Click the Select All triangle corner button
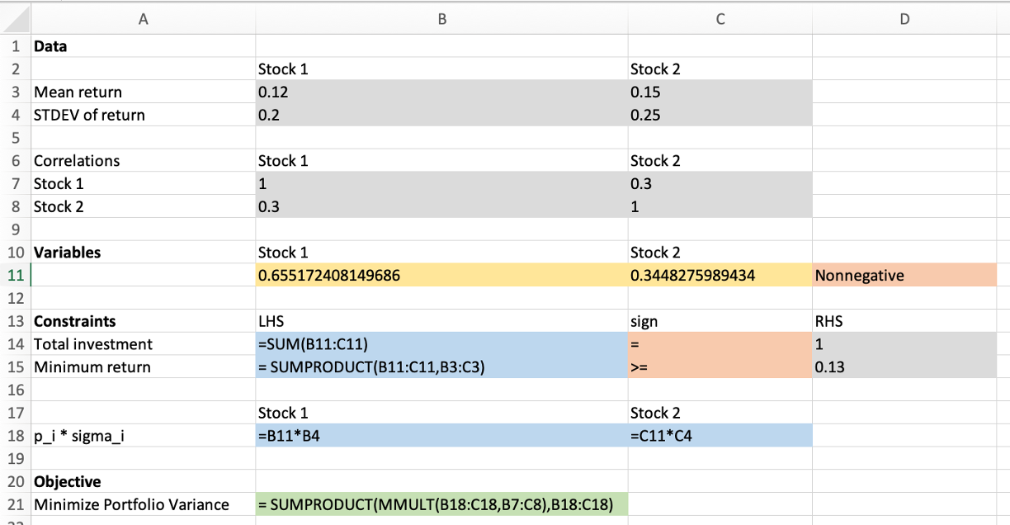The width and height of the screenshot is (1010, 525). click(17, 18)
